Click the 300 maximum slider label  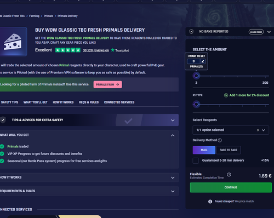point(265,83)
